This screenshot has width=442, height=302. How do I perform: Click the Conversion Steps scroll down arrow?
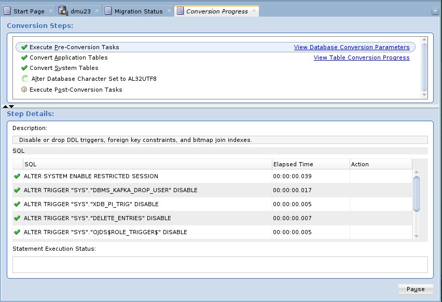click(x=424, y=95)
